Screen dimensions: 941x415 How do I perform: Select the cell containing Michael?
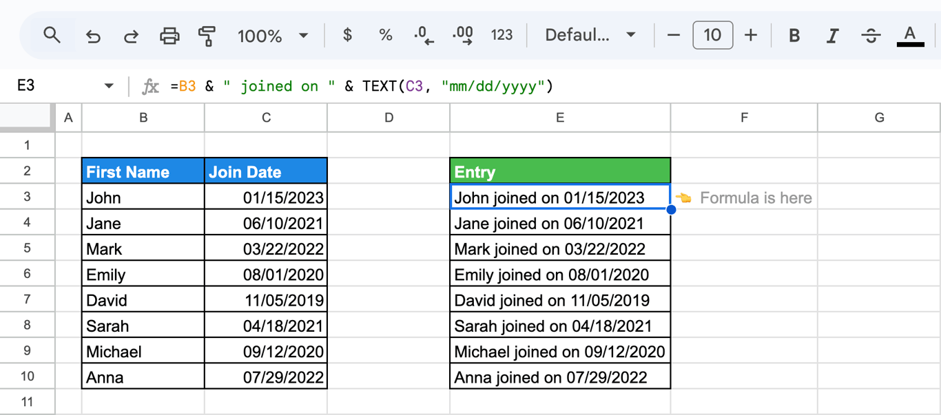point(143,351)
